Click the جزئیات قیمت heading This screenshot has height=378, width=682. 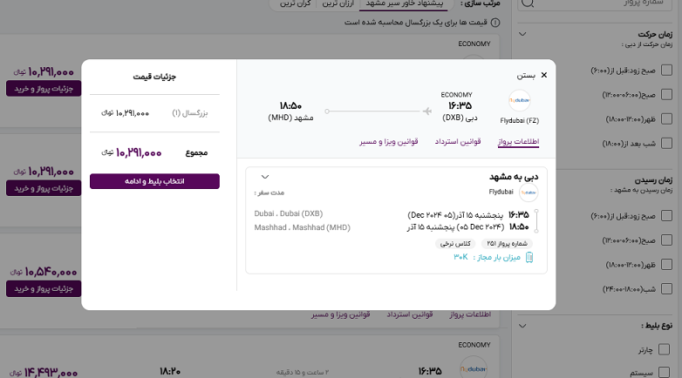154,77
